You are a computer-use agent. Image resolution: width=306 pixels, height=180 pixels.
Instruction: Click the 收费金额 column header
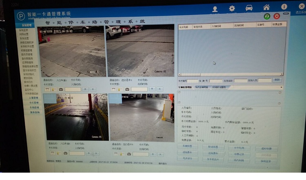[x=279, y=24]
